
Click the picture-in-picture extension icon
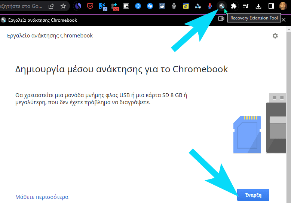[x=126, y=6]
